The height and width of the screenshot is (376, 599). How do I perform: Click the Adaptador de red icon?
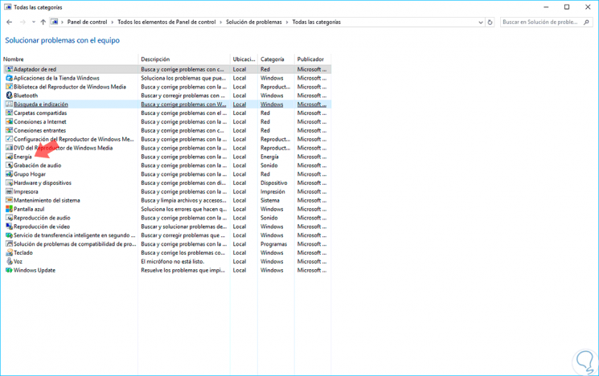tap(9, 69)
